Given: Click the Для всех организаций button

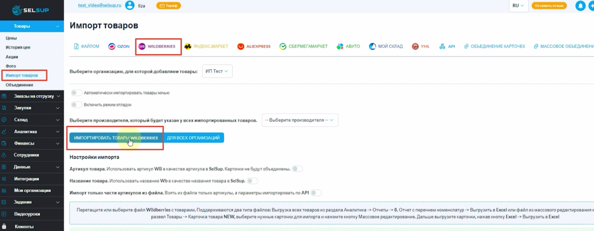Looking at the screenshot, I should pos(193,138).
